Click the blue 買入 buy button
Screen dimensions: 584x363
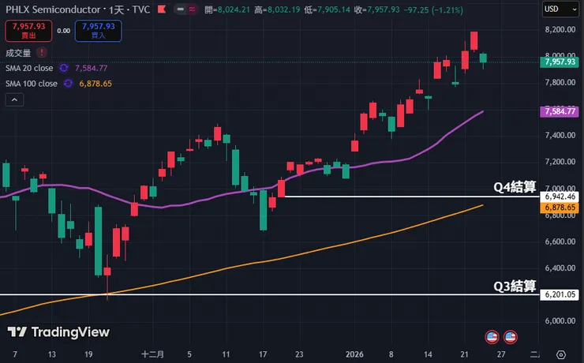[x=99, y=31]
